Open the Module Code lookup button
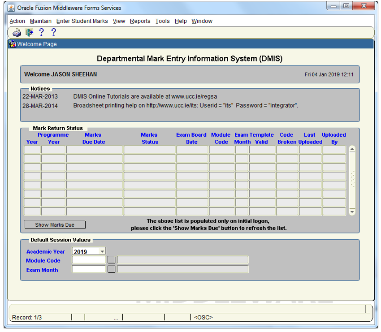The height and width of the screenshot is (332, 381). (111, 260)
